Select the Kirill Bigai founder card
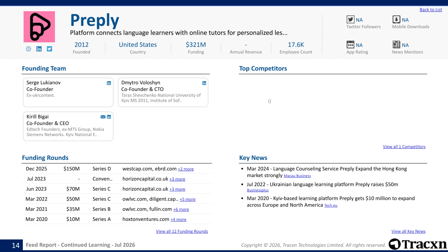 68,126
